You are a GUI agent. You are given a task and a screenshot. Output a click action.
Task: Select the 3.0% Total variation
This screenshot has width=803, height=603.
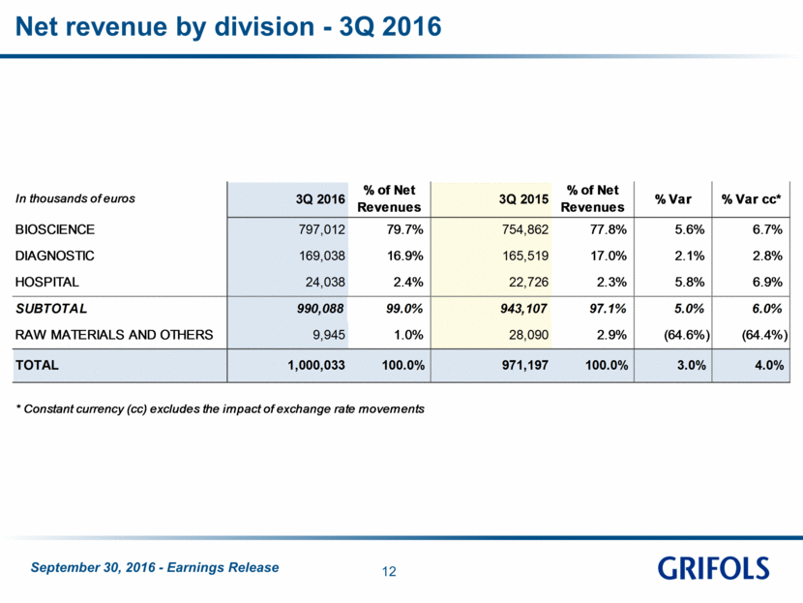692,365
